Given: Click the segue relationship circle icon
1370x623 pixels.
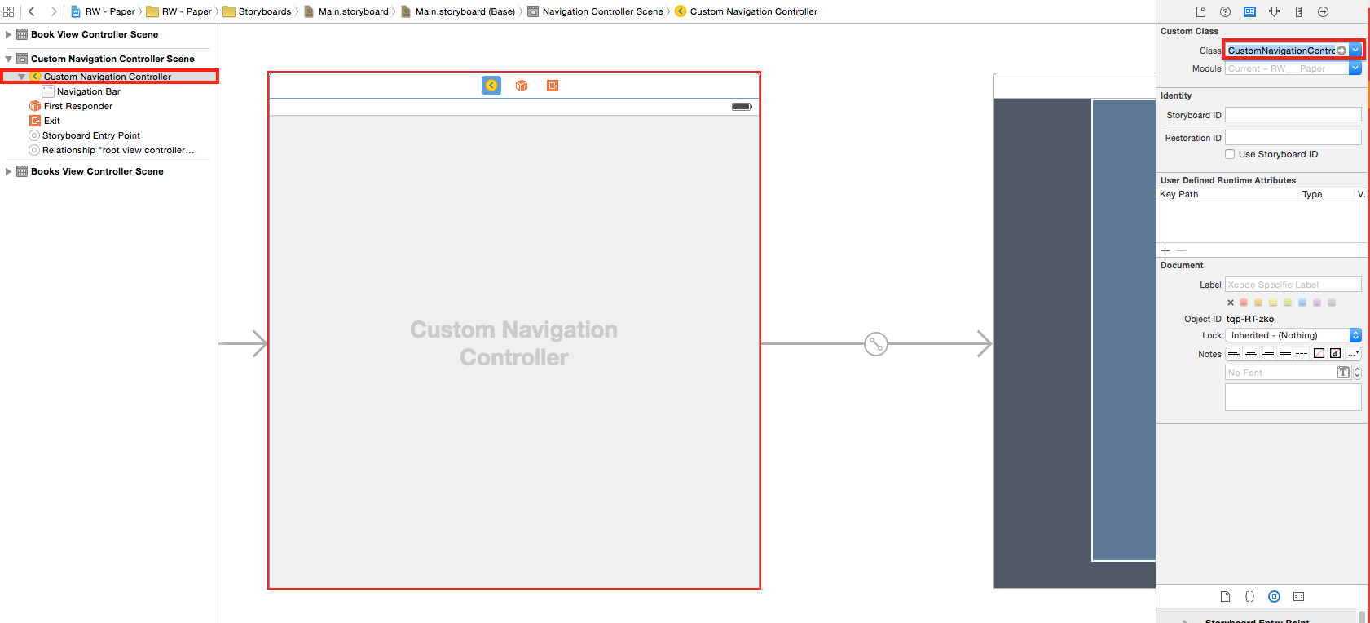Looking at the screenshot, I should pyautogui.click(x=875, y=344).
